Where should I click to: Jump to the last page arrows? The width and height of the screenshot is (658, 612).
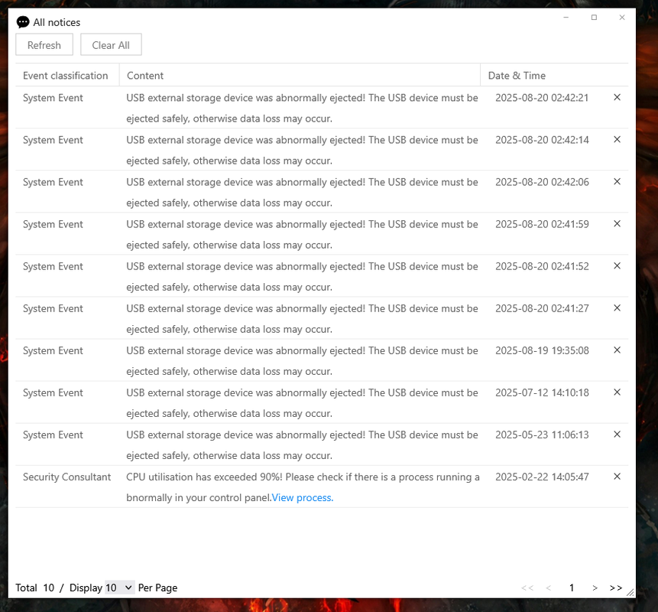click(616, 588)
